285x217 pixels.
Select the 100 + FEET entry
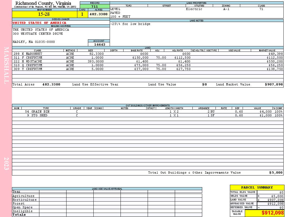point(120,17)
